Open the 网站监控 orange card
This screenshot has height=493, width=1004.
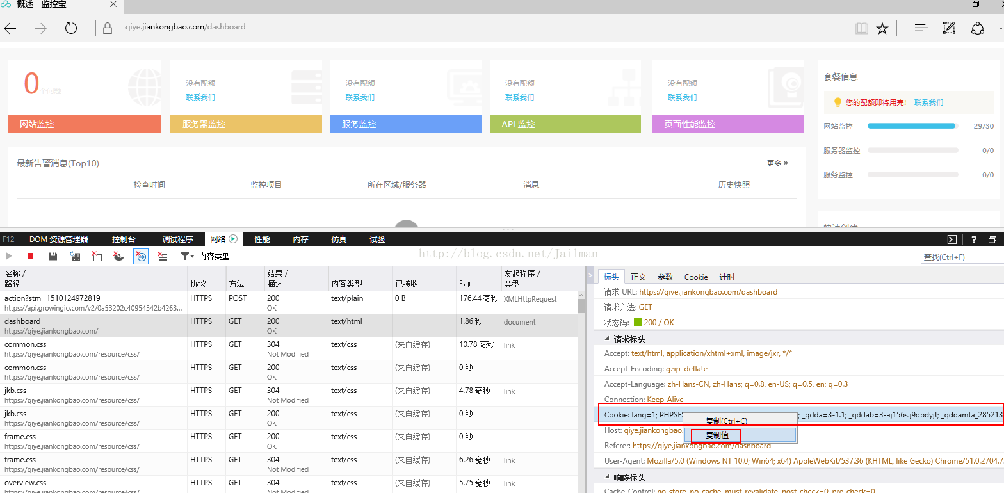tap(84, 97)
